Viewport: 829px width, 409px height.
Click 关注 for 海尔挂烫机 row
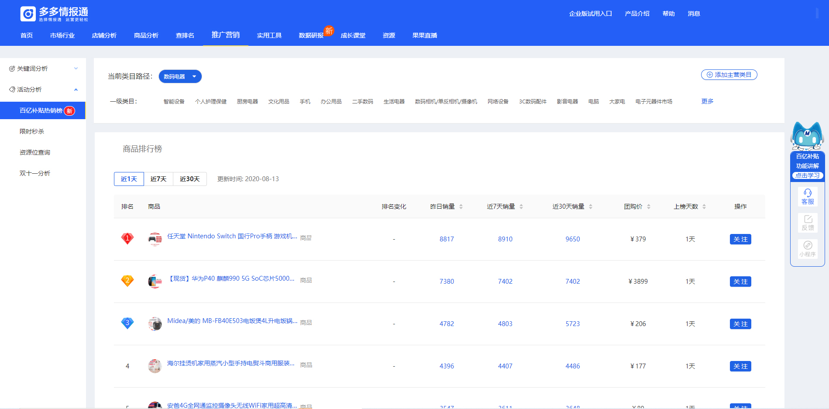(x=740, y=366)
